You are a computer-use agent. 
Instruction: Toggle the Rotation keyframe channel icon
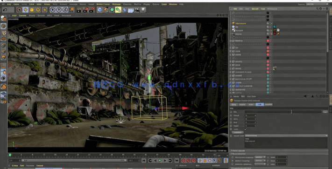210,161
